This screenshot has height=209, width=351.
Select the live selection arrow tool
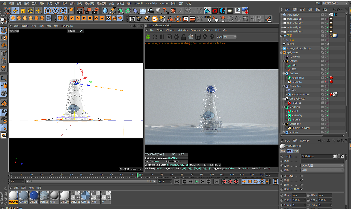[7, 11]
